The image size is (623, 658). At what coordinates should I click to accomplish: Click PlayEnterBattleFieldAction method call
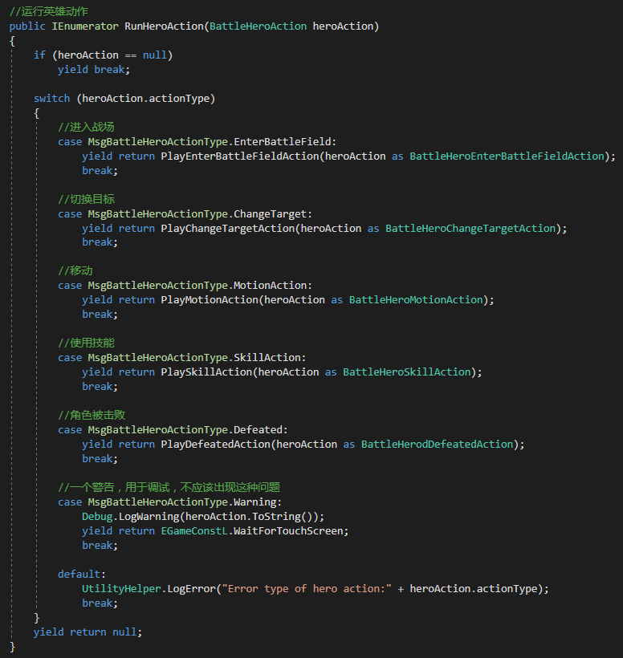coord(240,156)
